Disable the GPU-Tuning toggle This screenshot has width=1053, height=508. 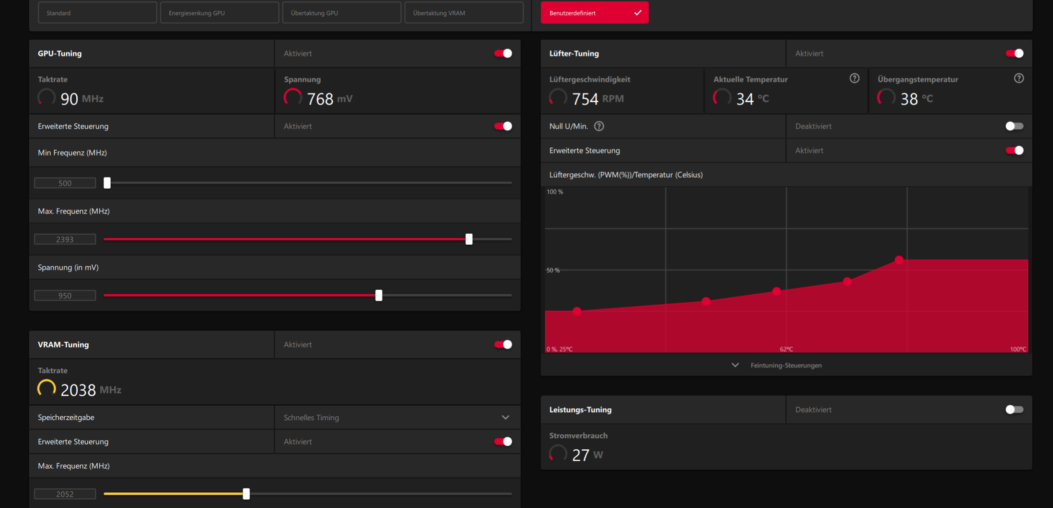(503, 53)
